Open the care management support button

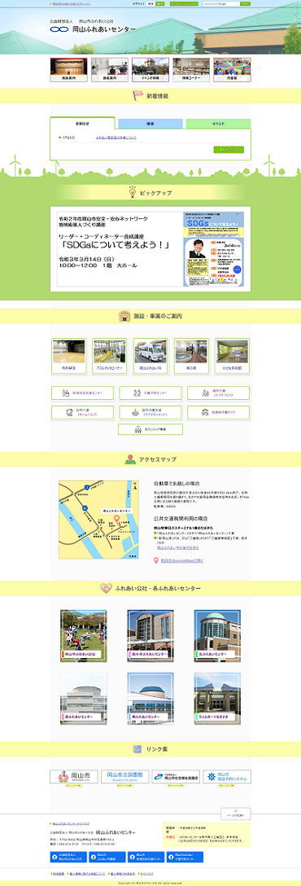[150, 412]
